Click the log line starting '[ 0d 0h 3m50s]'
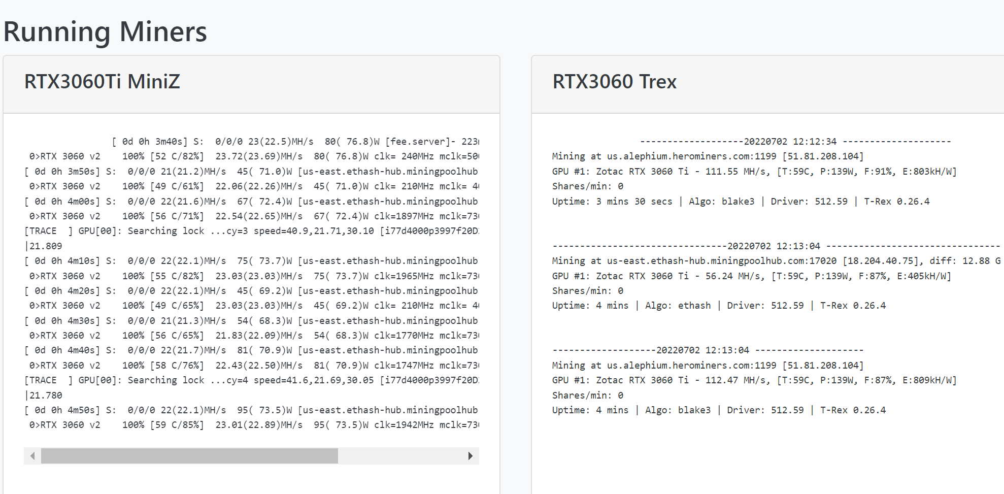This screenshot has width=1004, height=494. [251, 172]
